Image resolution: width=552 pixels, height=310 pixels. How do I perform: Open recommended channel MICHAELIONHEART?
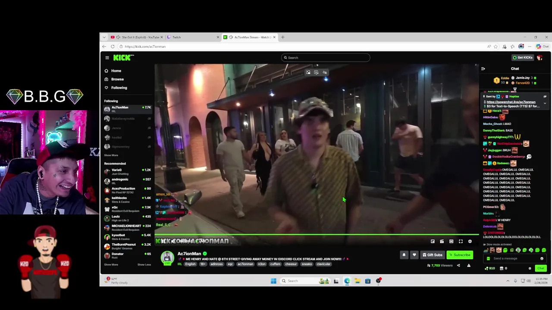coord(128,227)
